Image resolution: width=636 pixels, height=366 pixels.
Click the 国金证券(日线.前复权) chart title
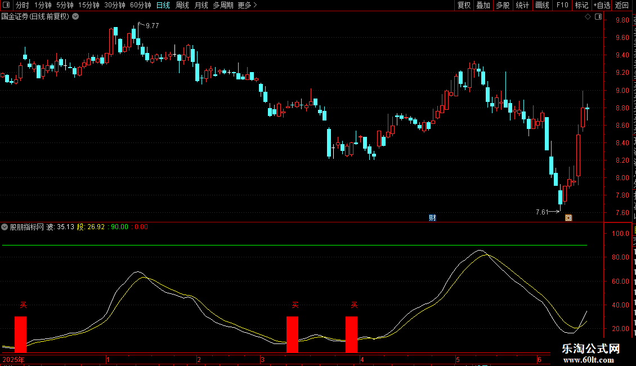point(35,17)
